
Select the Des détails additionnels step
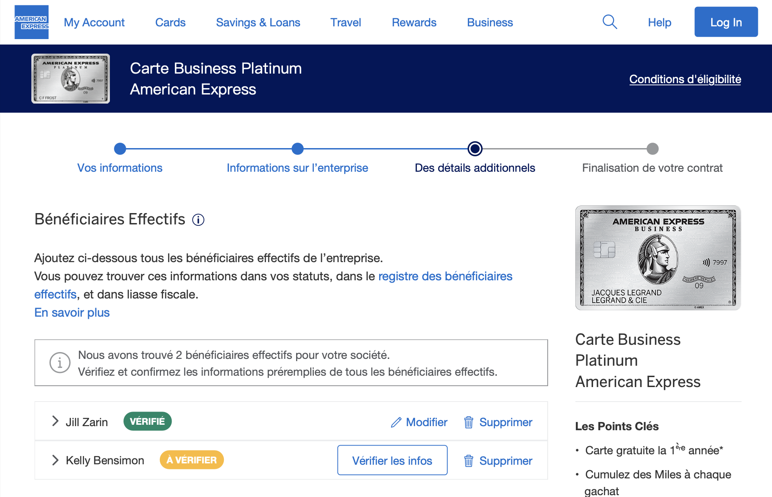[x=475, y=168]
